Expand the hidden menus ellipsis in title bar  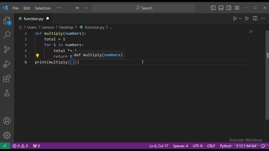coord(59,8)
